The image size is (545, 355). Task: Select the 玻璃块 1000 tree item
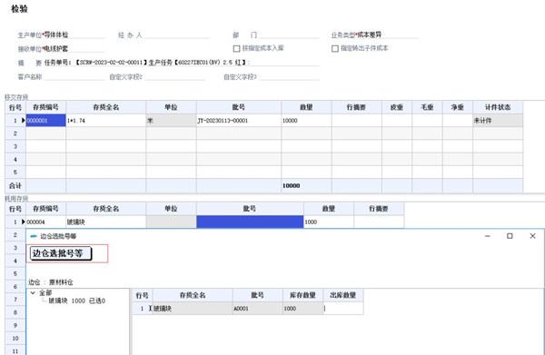click(x=76, y=301)
